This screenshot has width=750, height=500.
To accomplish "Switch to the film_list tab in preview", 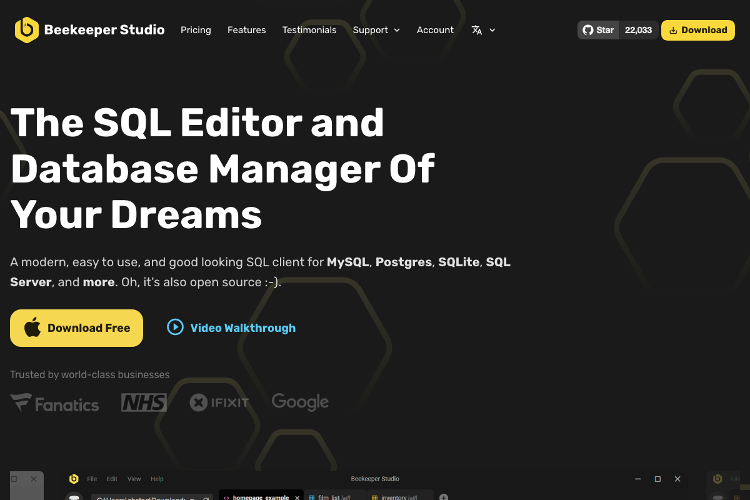I will tap(331, 497).
